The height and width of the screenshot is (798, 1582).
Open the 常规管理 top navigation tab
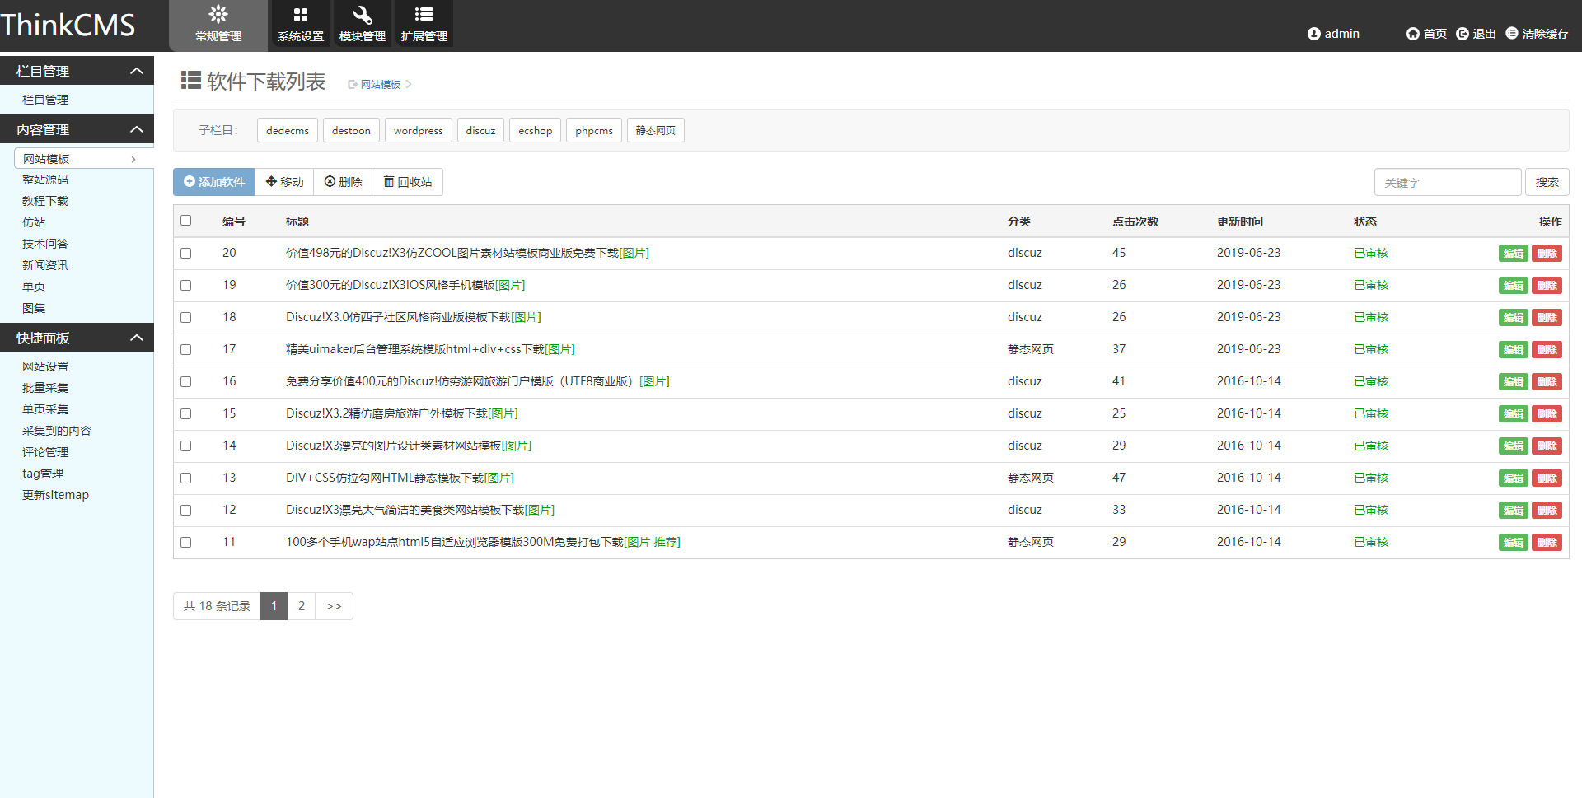pos(218,25)
